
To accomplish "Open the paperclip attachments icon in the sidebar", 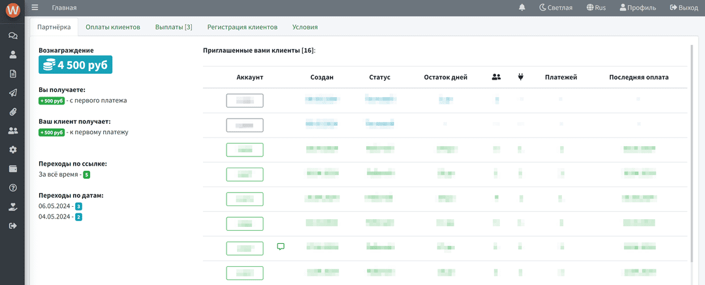I will [12, 112].
